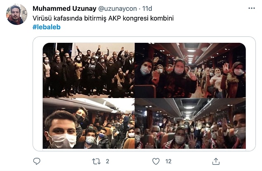View top-left crowd photo outdoors
The image size is (262, 171).
(x=89, y=70)
